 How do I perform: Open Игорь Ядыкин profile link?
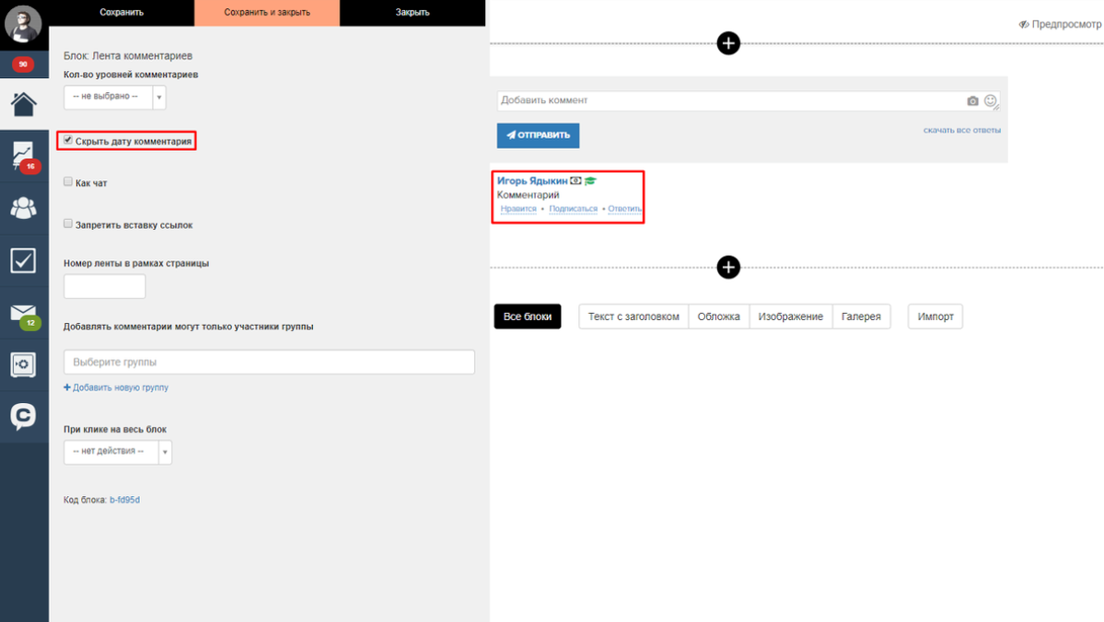[532, 181]
